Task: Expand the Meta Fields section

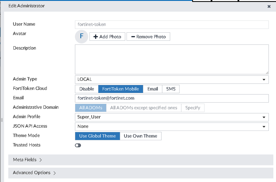Action: 141,160
